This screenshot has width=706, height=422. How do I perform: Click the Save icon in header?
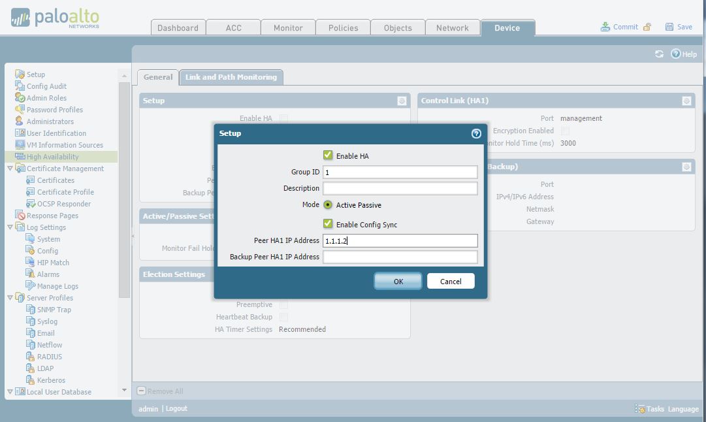click(x=669, y=27)
